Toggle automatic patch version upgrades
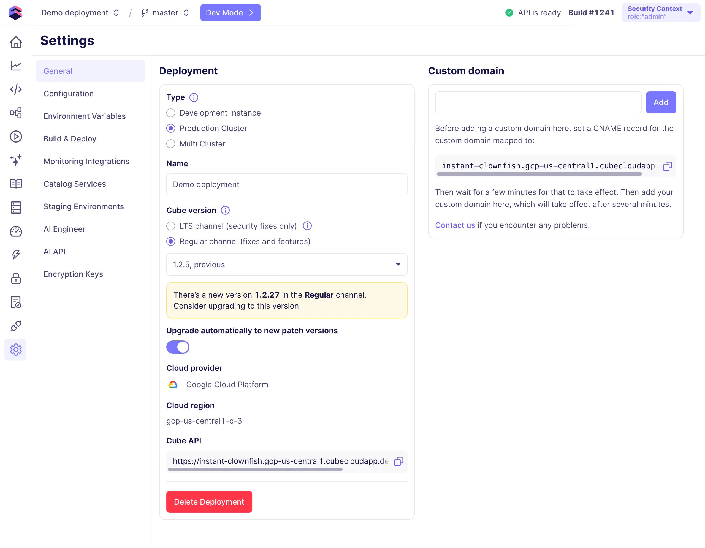Image resolution: width=705 pixels, height=548 pixels. (178, 347)
